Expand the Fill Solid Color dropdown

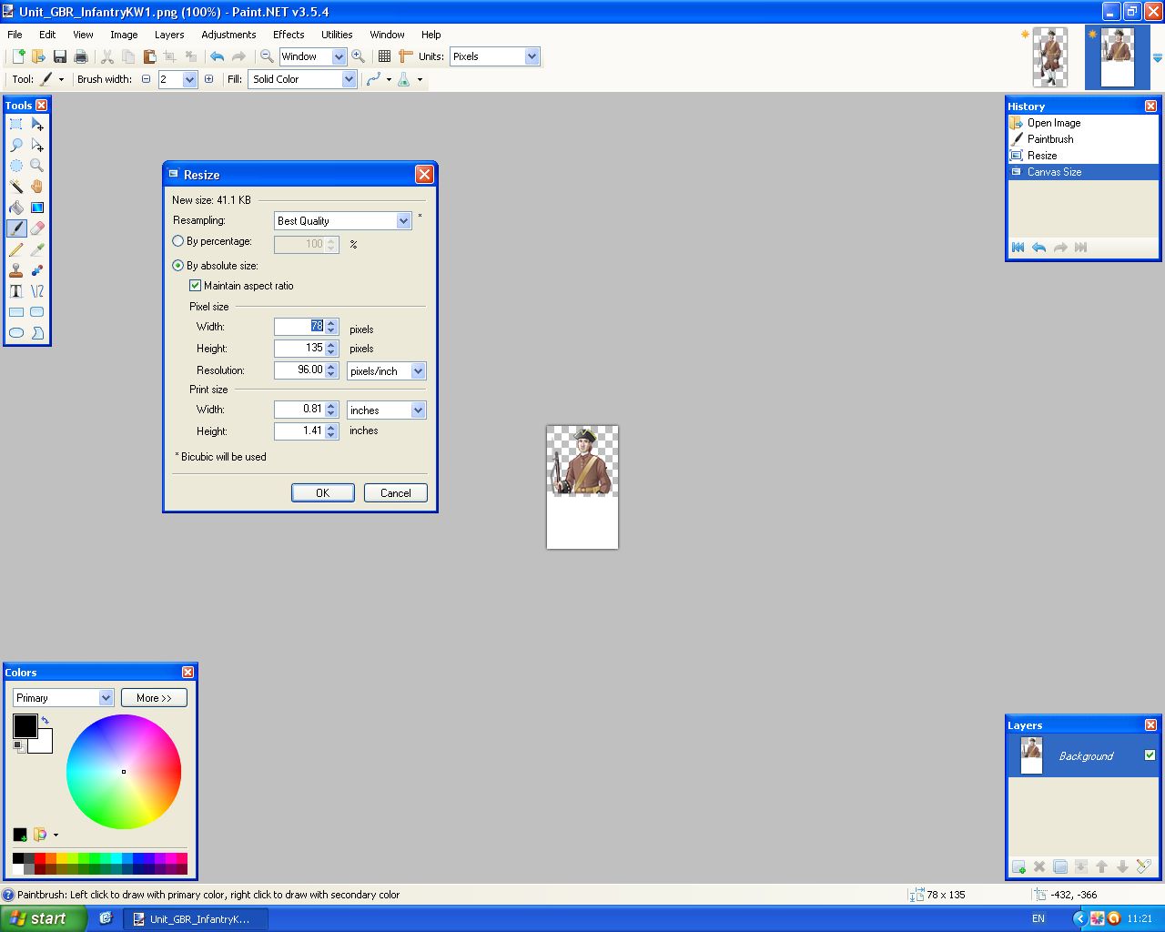coord(348,80)
